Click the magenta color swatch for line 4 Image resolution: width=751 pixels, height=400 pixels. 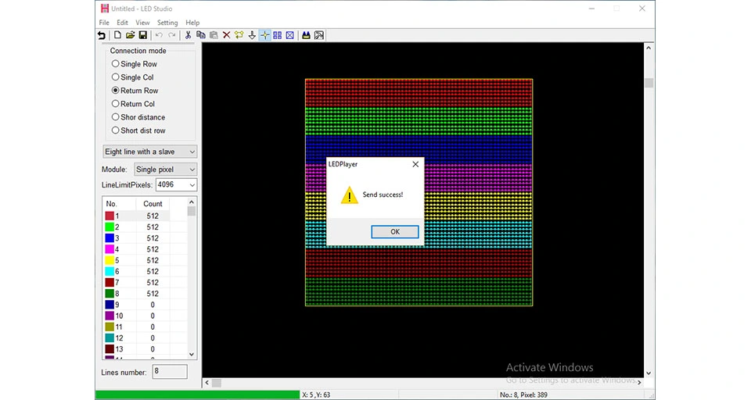[110, 249]
